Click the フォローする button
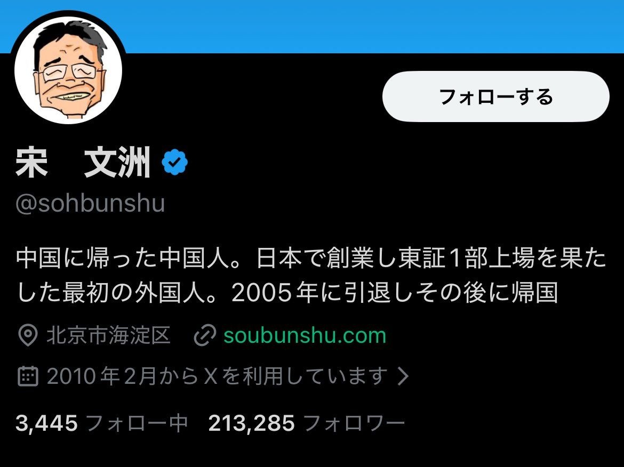 (496, 96)
